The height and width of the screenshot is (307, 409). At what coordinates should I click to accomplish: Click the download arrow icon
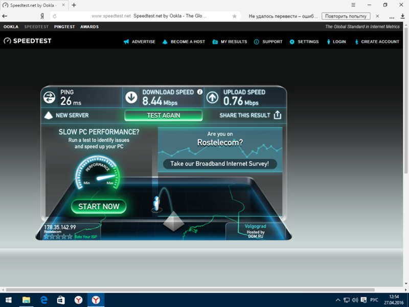pos(131,97)
